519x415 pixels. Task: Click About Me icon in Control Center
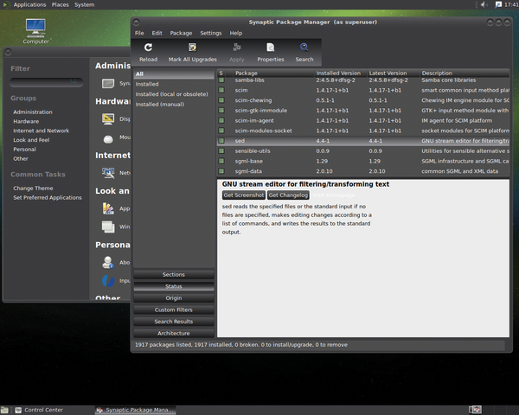pyautogui.click(x=108, y=263)
